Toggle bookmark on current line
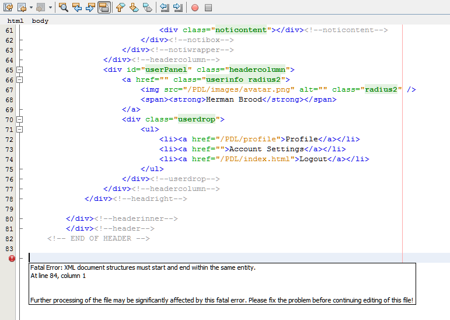This screenshot has width=450, height=320. (x=148, y=8)
